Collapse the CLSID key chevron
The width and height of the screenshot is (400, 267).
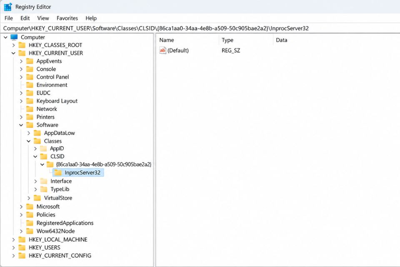tap(35, 156)
